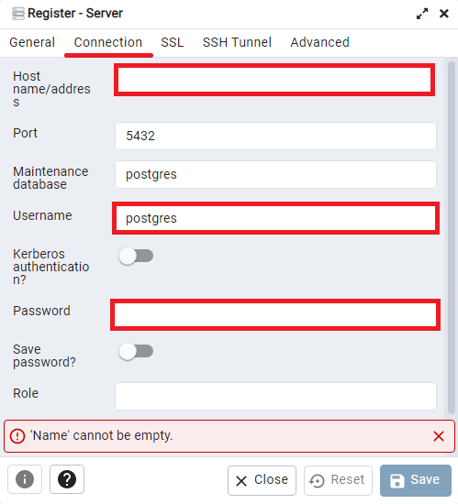Screen dimensions: 458x504
Task: Click into the Password field
Action: pyautogui.click(x=275, y=314)
